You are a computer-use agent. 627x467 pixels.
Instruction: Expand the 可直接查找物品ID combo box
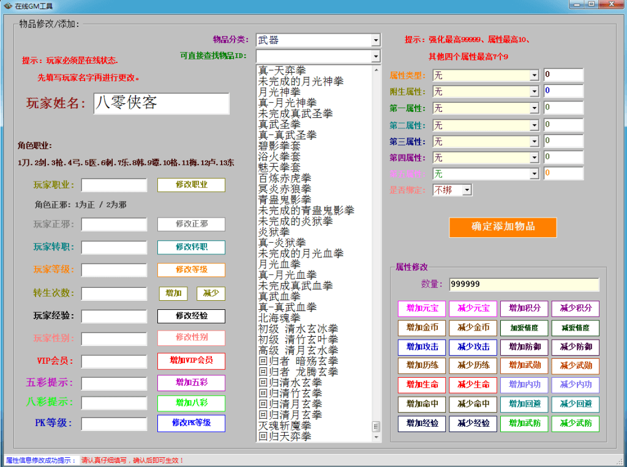pyautogui.click(x=375, y=56)
